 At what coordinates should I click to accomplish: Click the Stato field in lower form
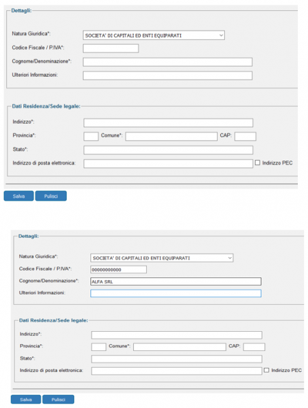tap(177, 359)
